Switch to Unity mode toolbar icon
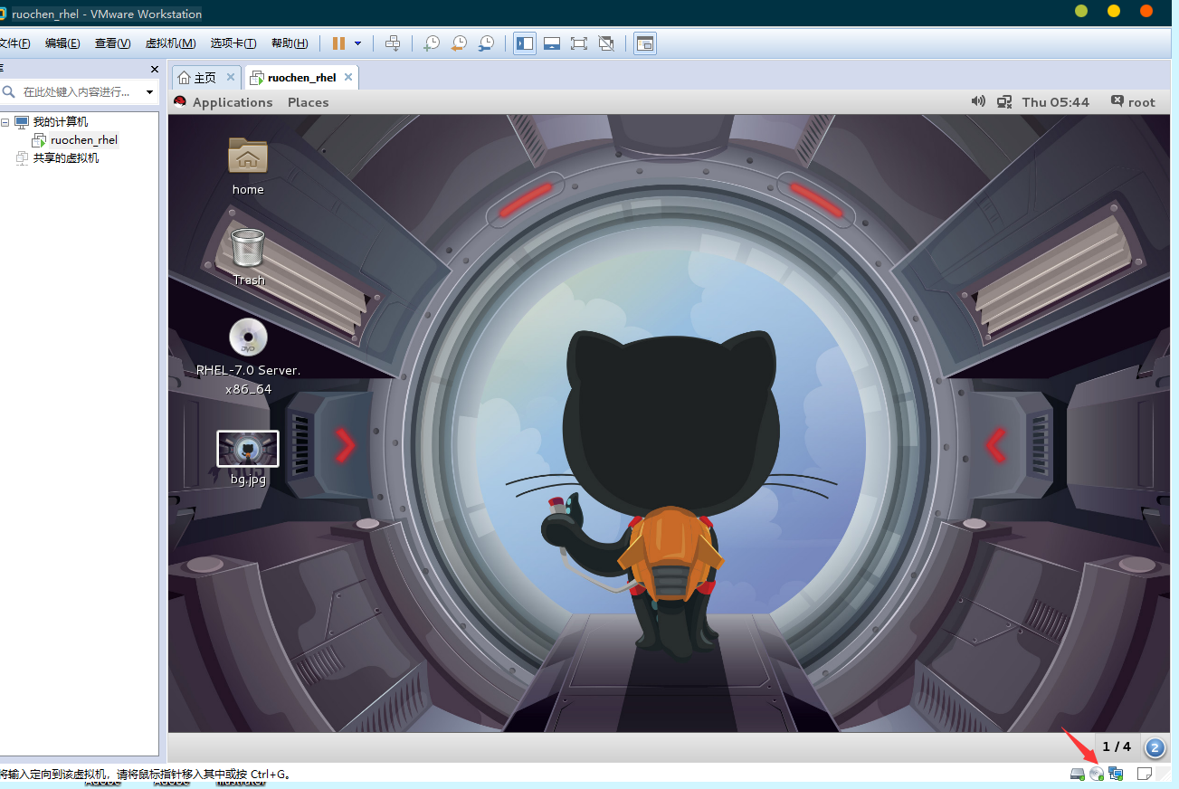The width and height of the screenshot is (1179, 789). tap(606, 43)
